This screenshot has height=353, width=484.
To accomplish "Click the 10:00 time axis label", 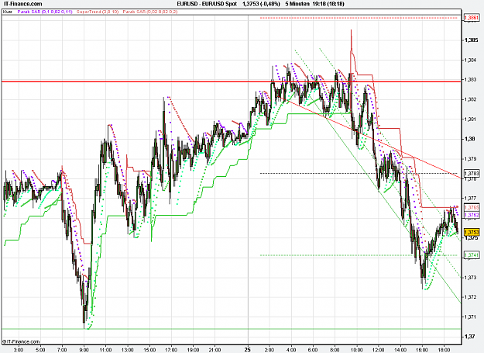I will tap(356, 350).
